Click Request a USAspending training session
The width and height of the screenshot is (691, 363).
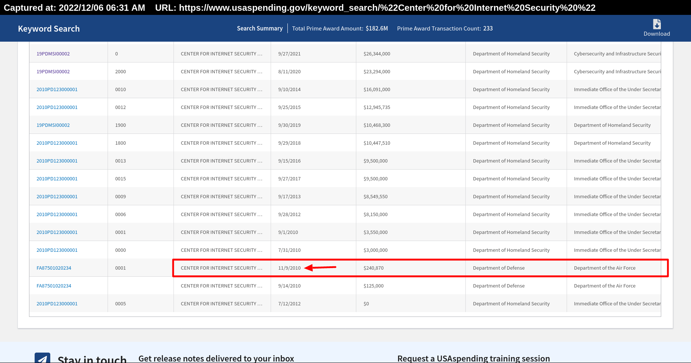(474, 359)
